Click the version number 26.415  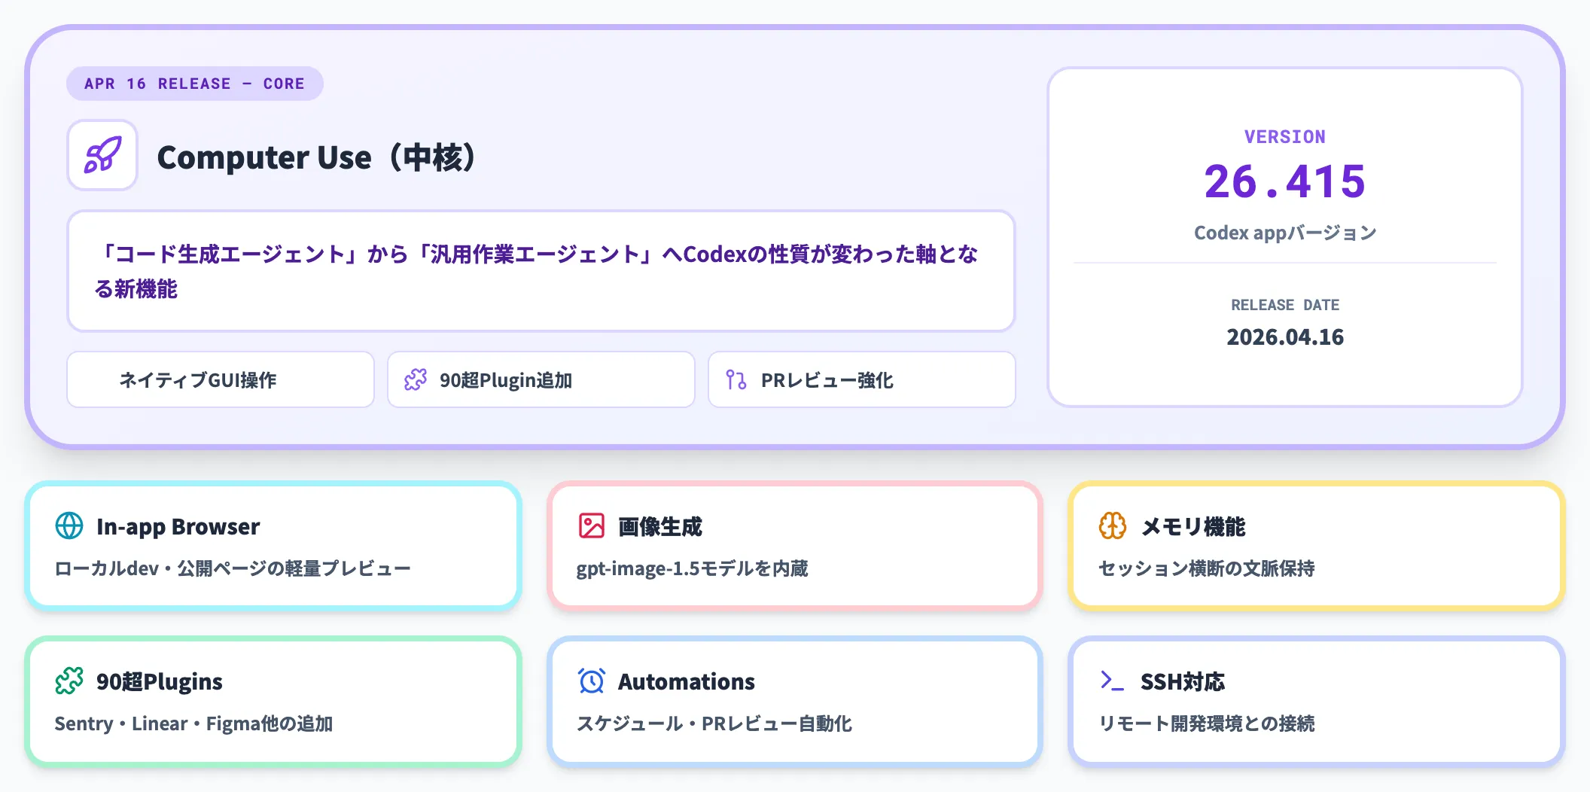[x=1284, y=181]
